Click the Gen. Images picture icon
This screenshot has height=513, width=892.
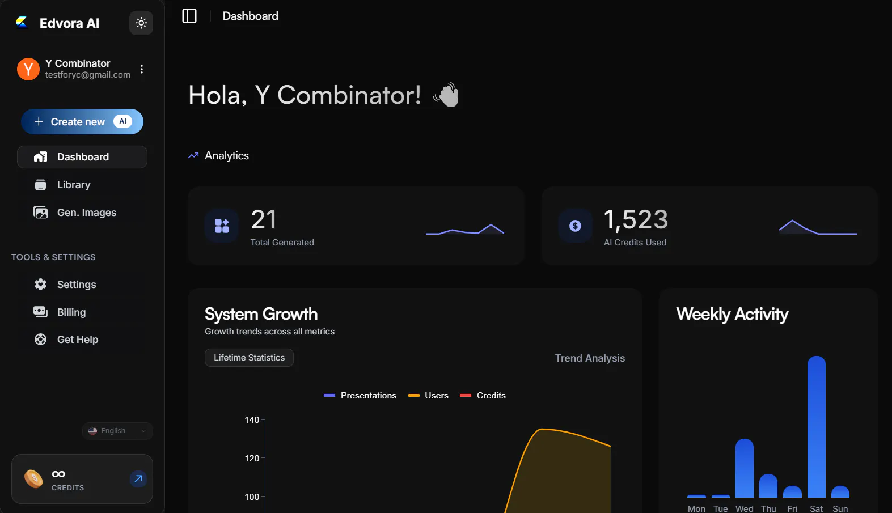(41, 213)
